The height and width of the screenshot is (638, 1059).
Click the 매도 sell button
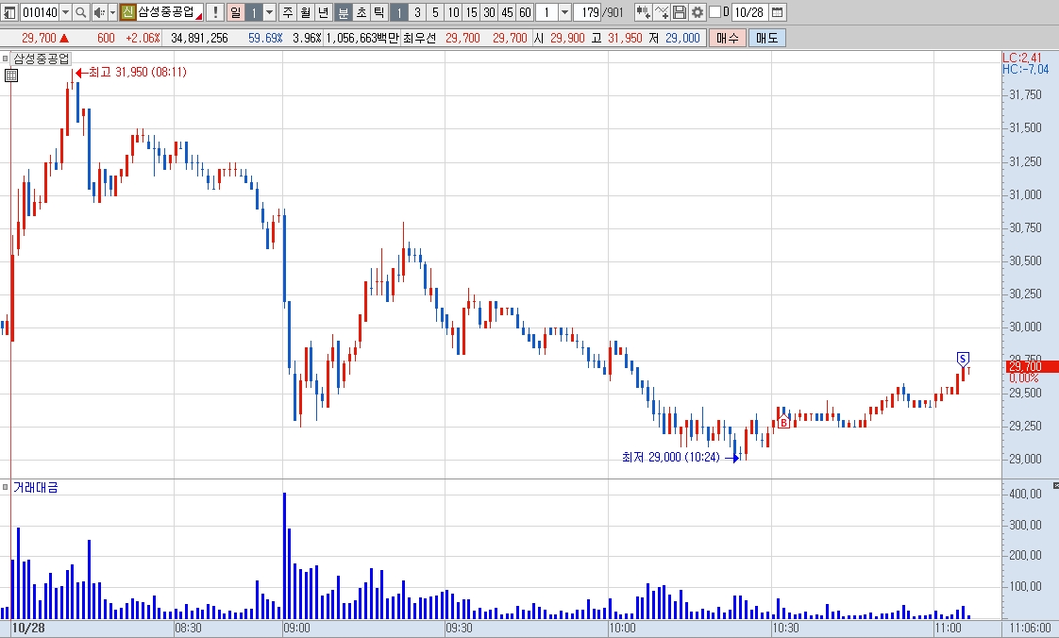click(x=766, y=38)
